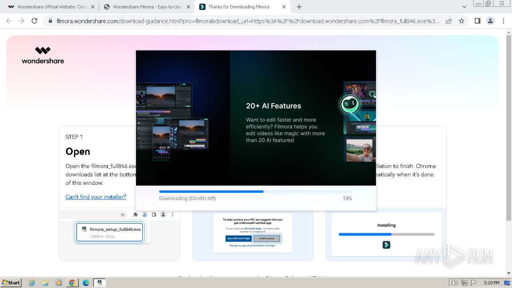Click the 20+ AI Features heading

tap(274, 106)
